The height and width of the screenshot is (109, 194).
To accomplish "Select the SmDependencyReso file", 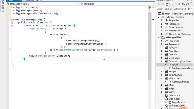I will 182,68.
